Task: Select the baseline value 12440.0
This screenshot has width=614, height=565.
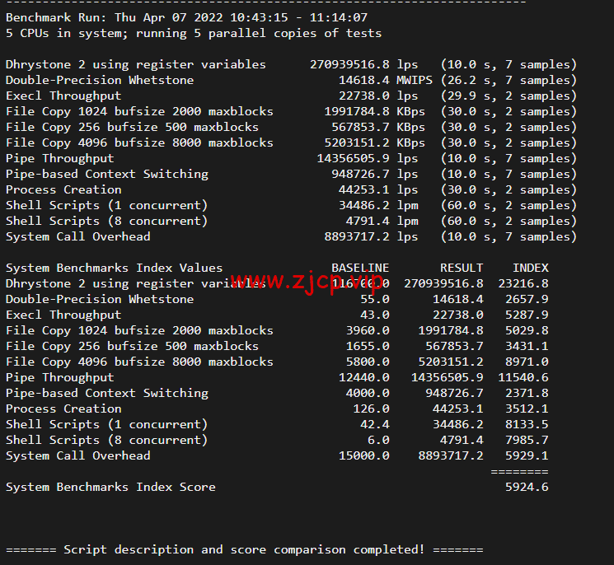Action: (x=363, y=377)
